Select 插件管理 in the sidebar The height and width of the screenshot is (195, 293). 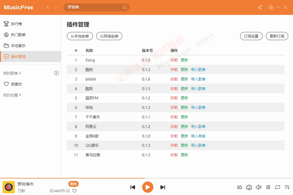(31, 57)
